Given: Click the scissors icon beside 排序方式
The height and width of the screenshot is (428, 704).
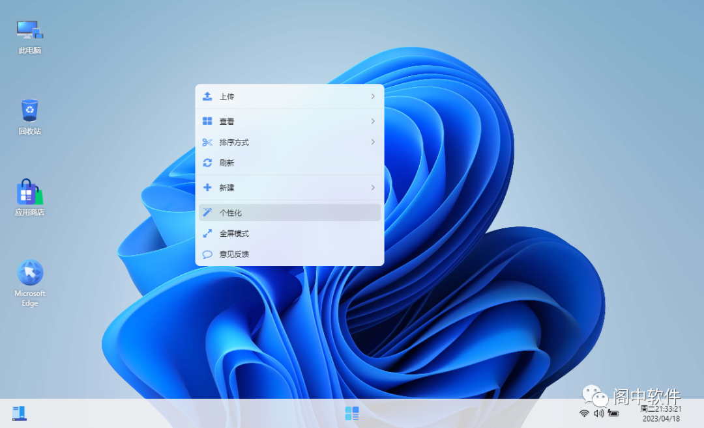Looking at the screenshot, I should (x=207, y=142).
